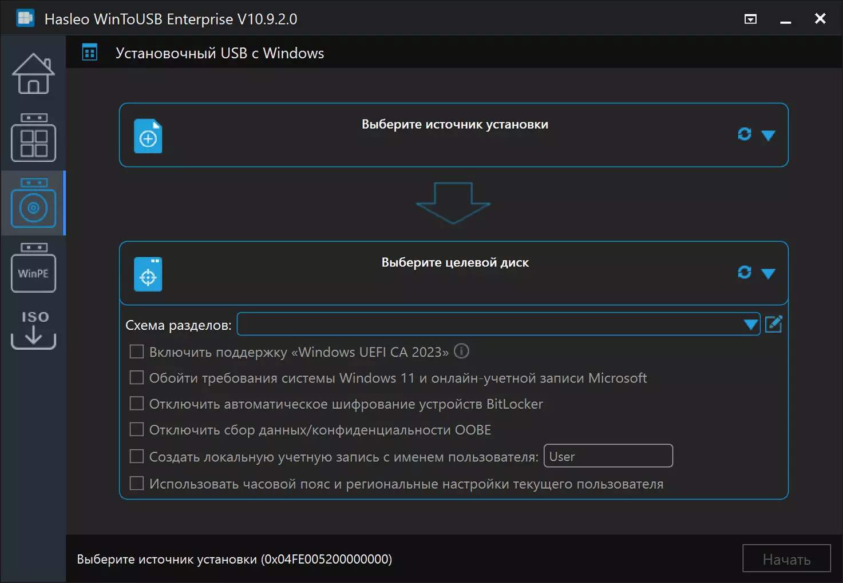Enable «Windows UEFI CA 2023» support checkbox
This screenshot has height=583, width=843.
point(137,352)
